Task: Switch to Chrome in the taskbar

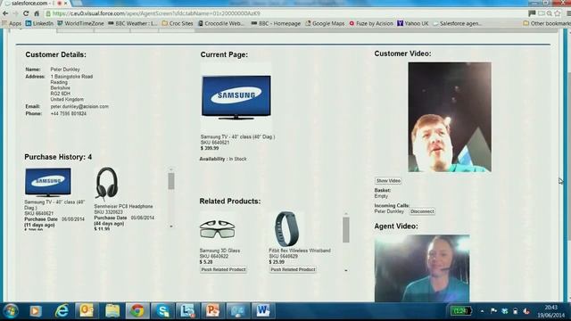Action: 137,311
